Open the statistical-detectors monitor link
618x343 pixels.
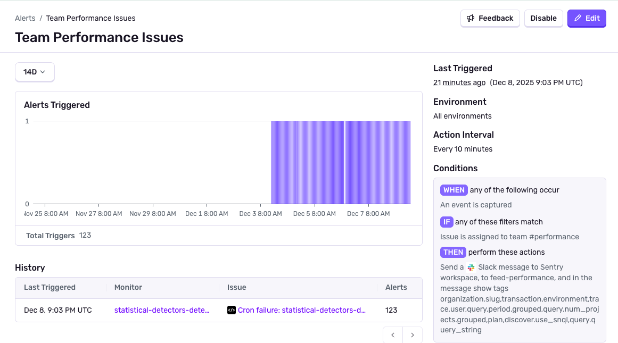[x=162, y=310]
